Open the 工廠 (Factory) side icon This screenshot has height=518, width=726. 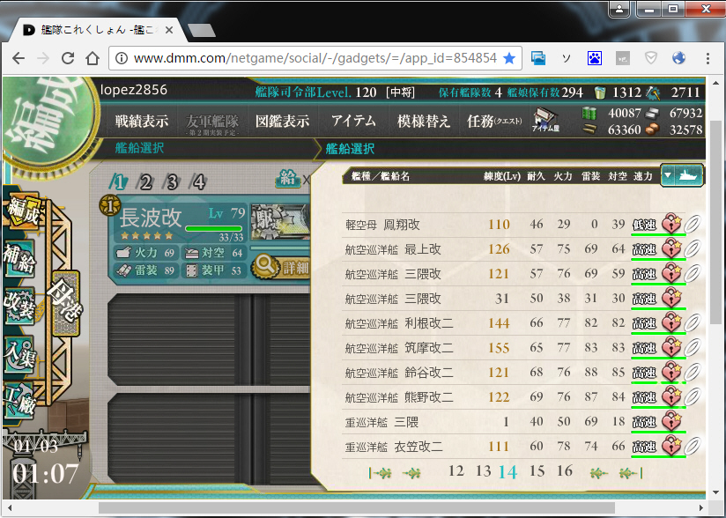pyautogui.click(x=19, y=401)
